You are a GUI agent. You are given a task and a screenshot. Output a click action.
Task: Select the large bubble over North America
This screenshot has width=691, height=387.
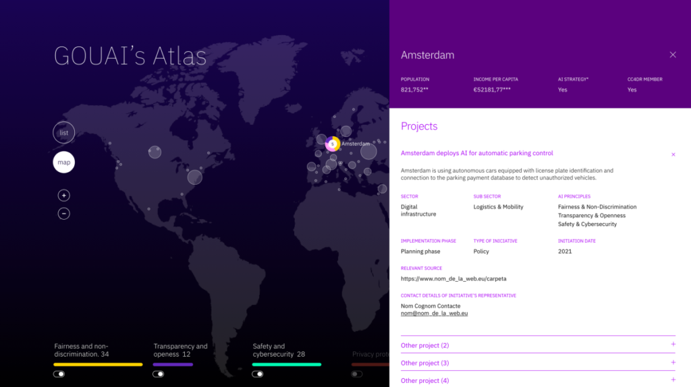(195, 177)
